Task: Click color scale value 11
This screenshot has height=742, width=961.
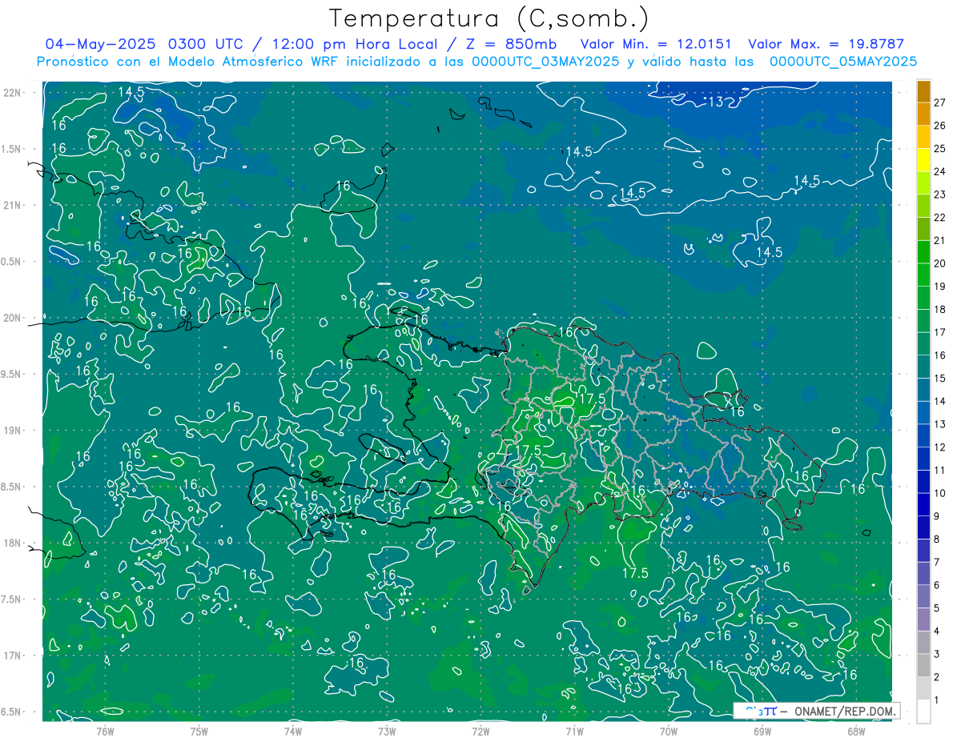Action: 939,470
